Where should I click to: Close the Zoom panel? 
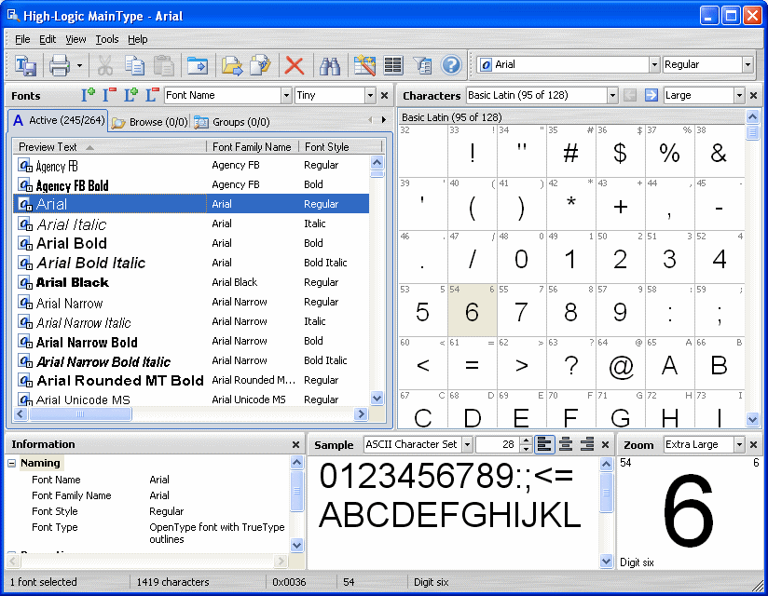click(x=754, y=444)
